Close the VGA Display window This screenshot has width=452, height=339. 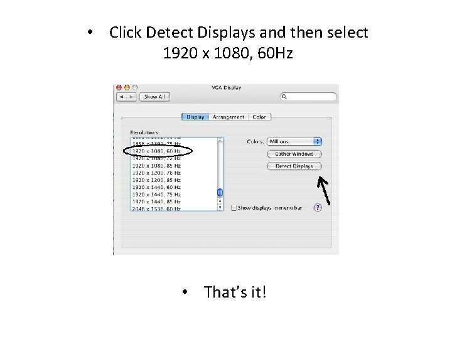pyautogui.click(x=119, y=87)
